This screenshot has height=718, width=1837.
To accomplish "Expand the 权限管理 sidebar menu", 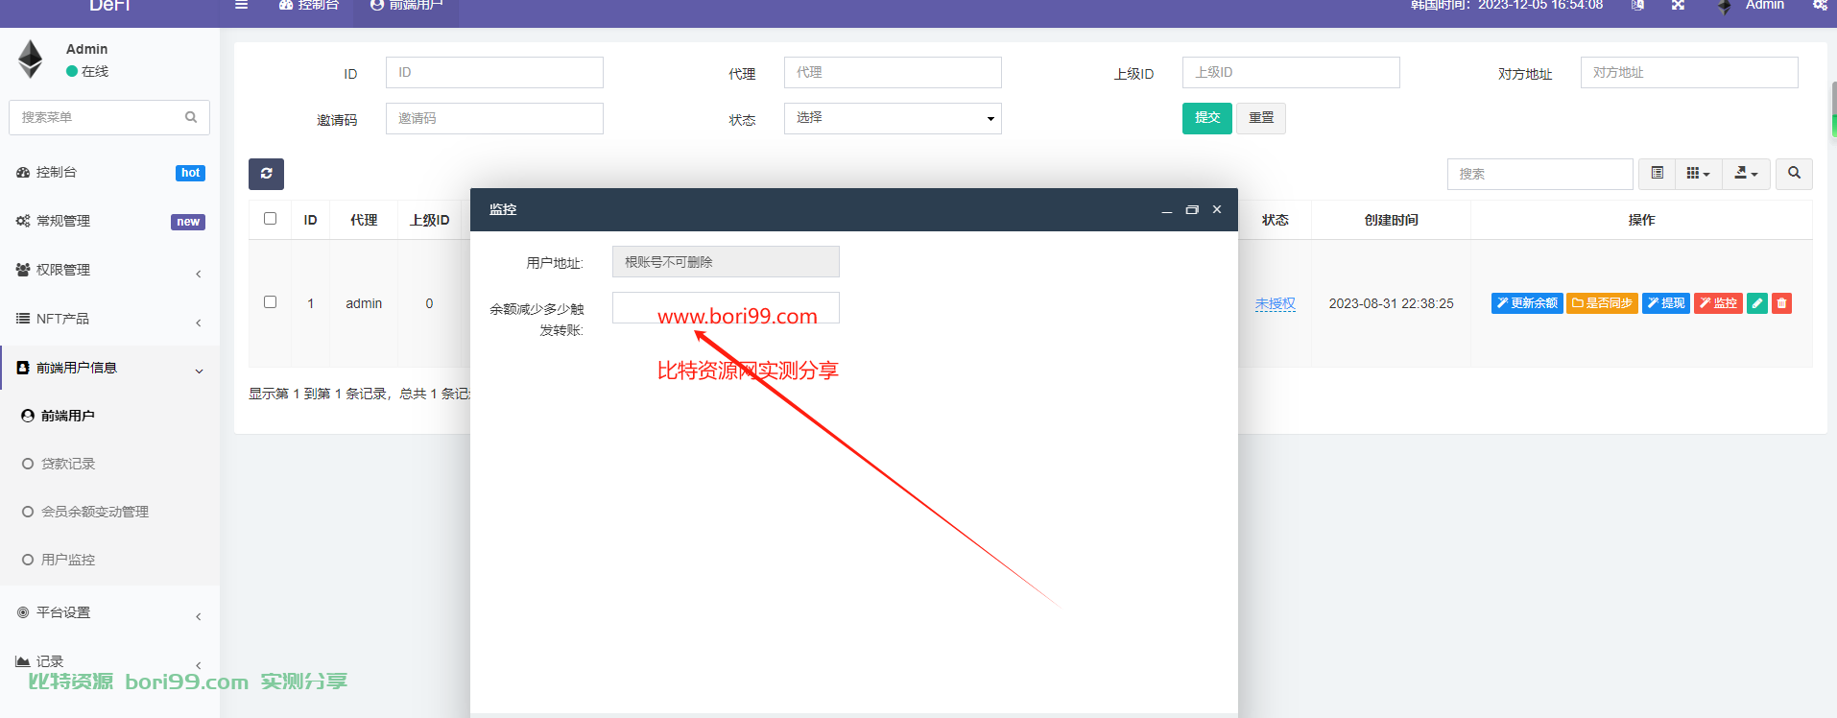I will pyautogui.click(x=109, y=270).
